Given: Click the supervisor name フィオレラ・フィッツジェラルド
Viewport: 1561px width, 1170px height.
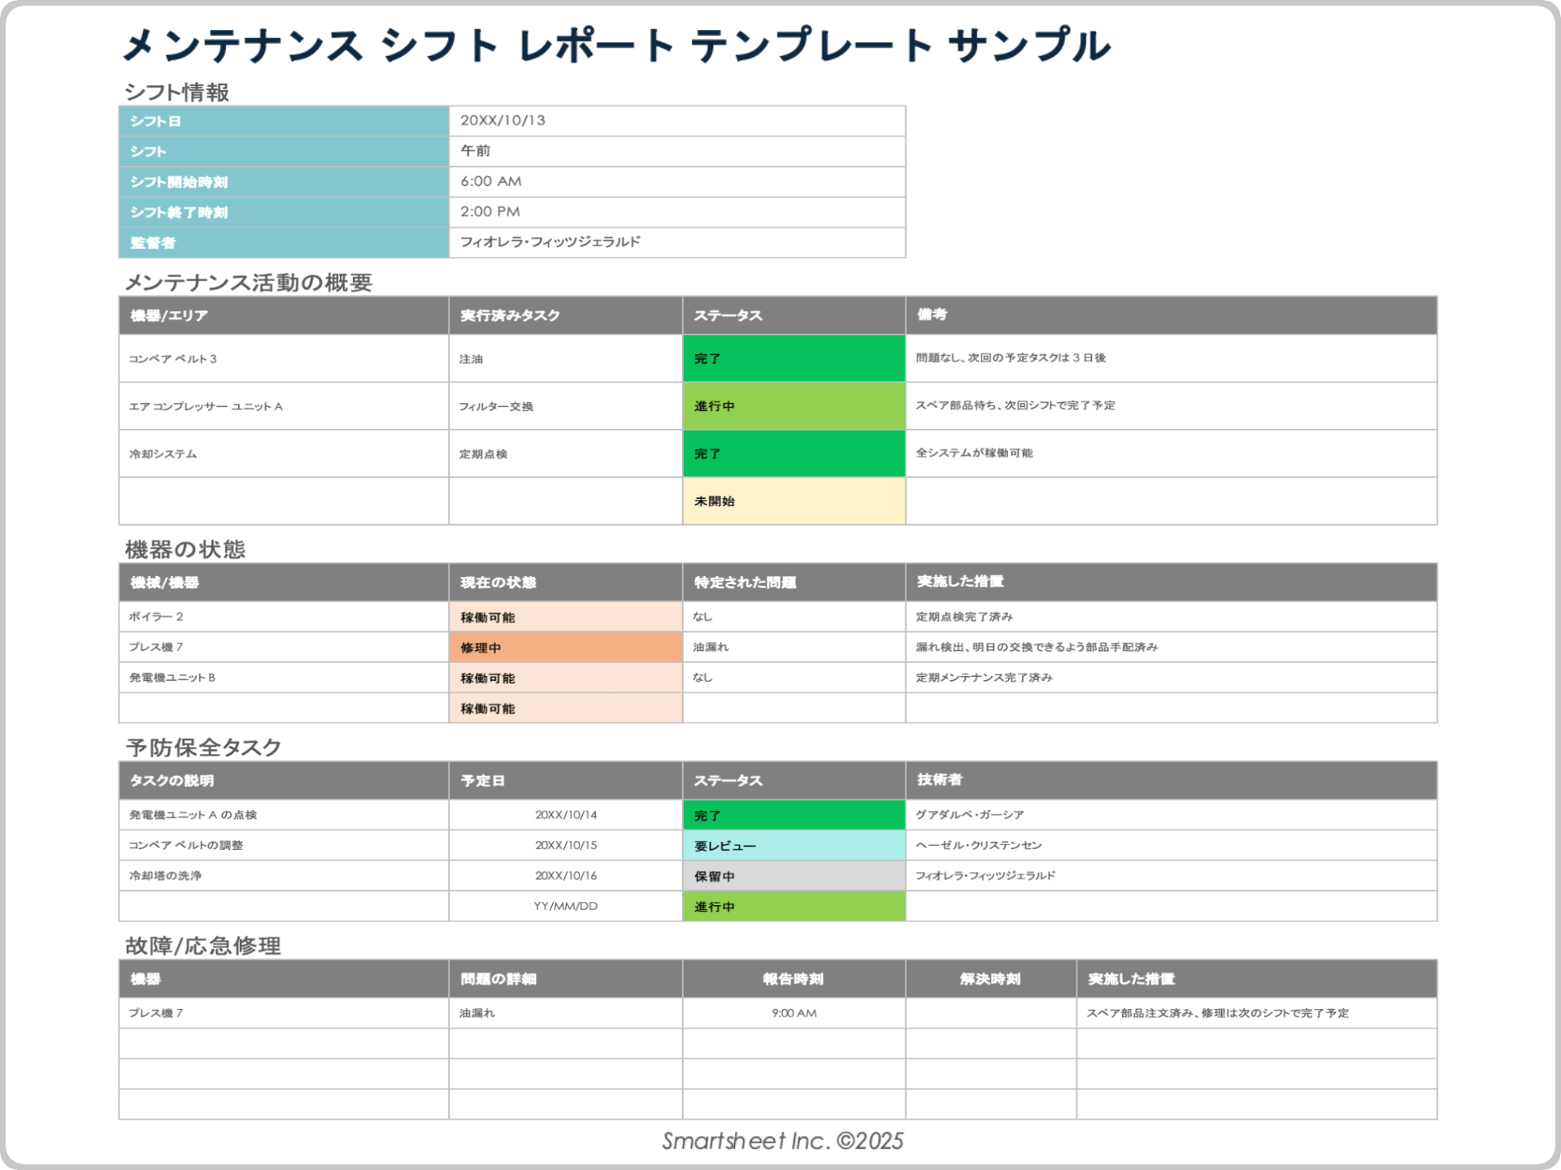Looking at the screenshot, I should (x=550, y=241).
